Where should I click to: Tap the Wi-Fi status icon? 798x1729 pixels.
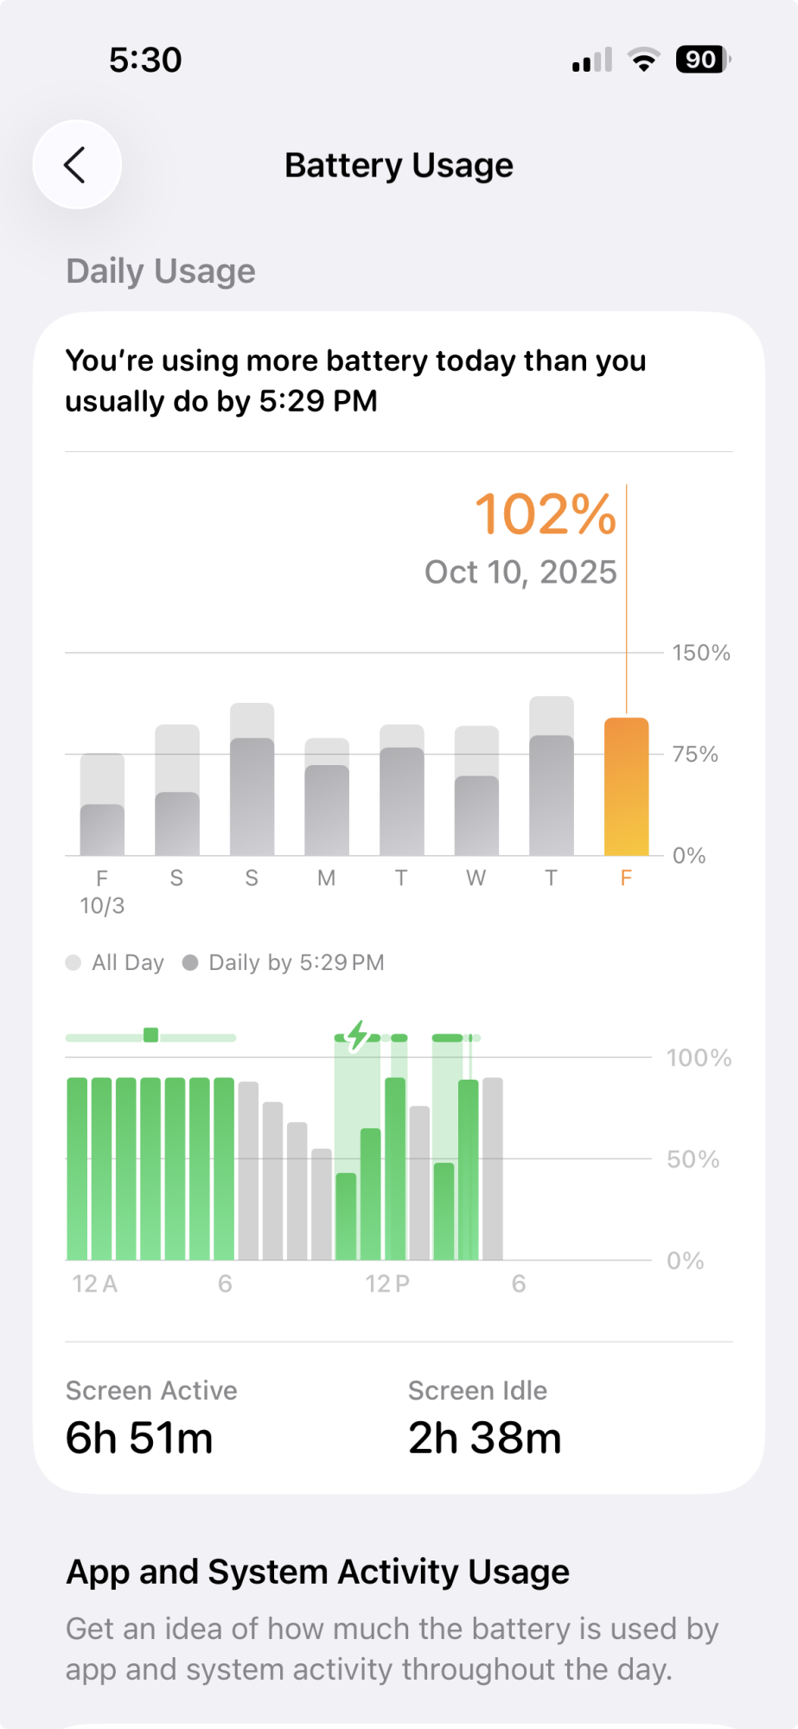[x=643, y=60]
